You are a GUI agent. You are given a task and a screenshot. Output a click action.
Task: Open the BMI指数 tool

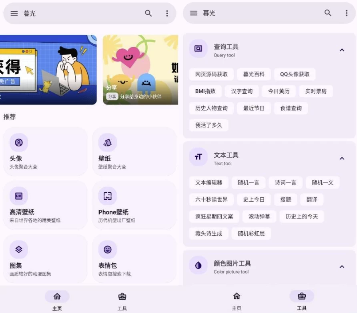click(205, 91)
